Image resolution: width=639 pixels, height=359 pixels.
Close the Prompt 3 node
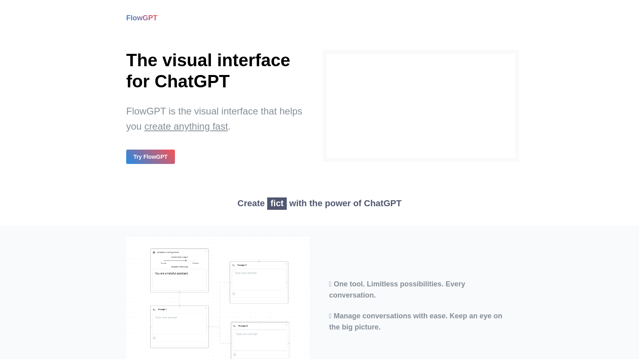point(286,325)
